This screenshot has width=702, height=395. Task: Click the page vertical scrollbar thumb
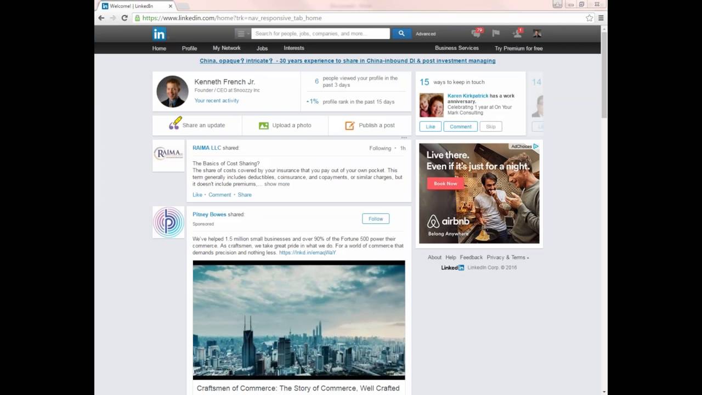point(604,74)
